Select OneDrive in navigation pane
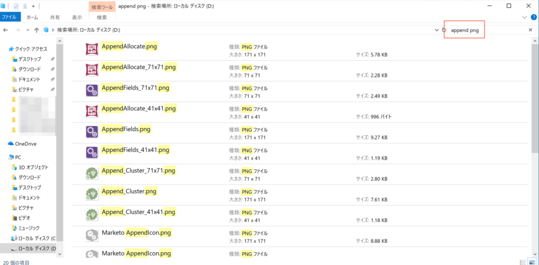Screen dimensions: 539x265 pyautogui.click(x=25, y=143)
